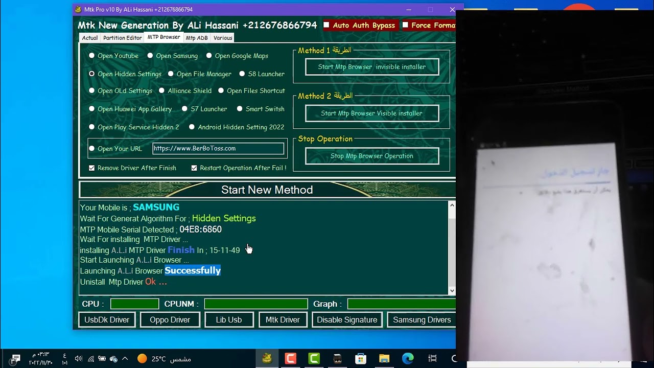Image resolution: width=654 pixels, height=368 pixels.
Task: Minimize the Mtk Pro window
Action: (x=409, y=10)
